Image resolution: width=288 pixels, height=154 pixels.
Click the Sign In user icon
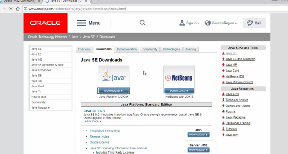click(182, 23)
